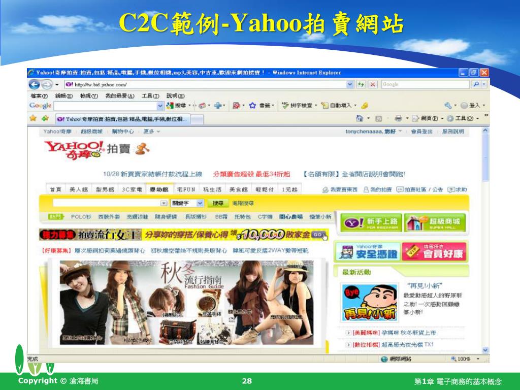The image size is (520, 390).
Task: Click the Print icon in command bar
Action: 398,118
